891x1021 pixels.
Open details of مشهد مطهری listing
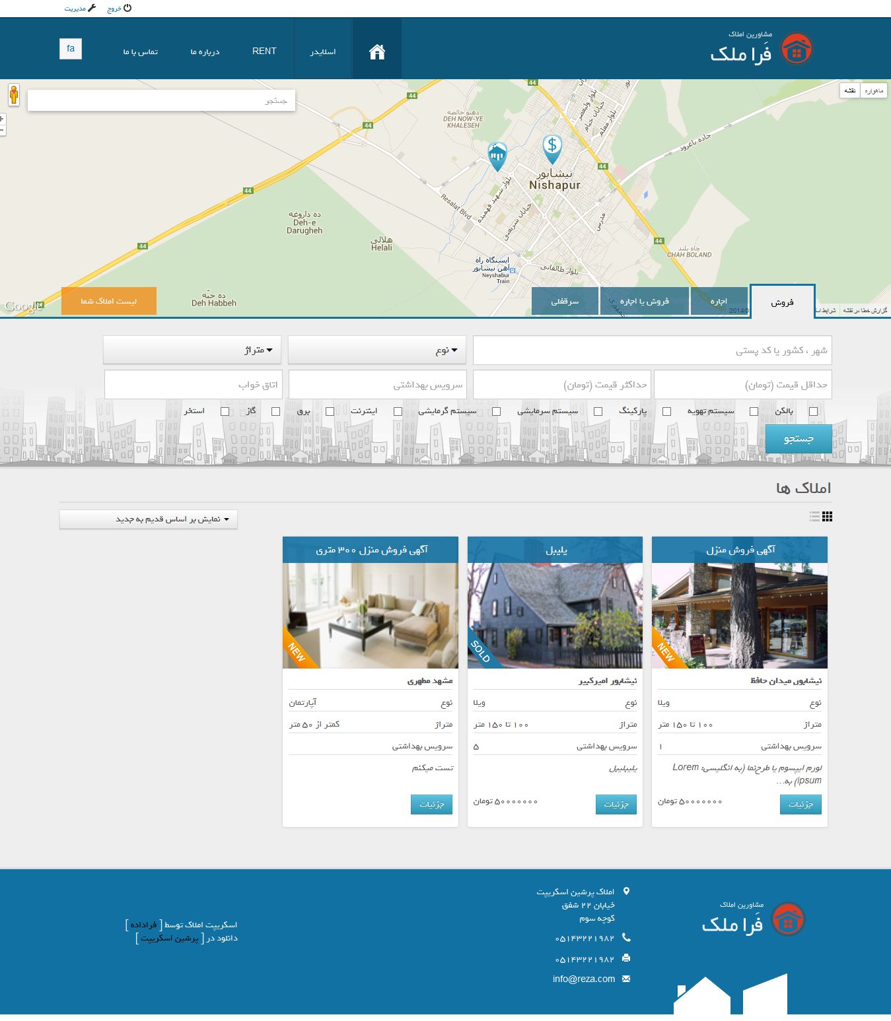432,805
